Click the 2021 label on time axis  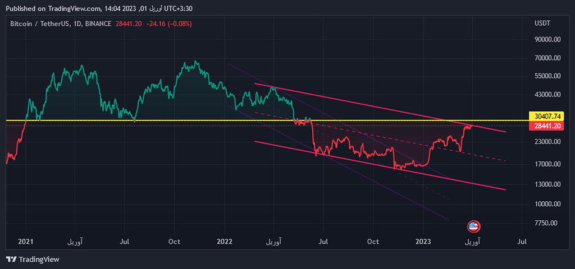click(26, 242)
